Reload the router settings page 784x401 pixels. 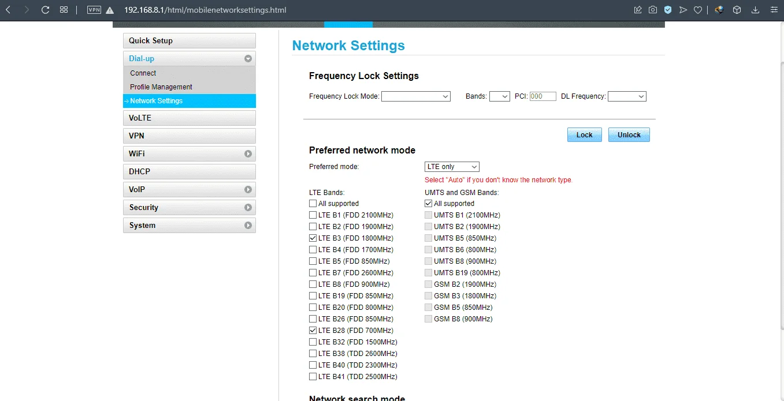46,10
